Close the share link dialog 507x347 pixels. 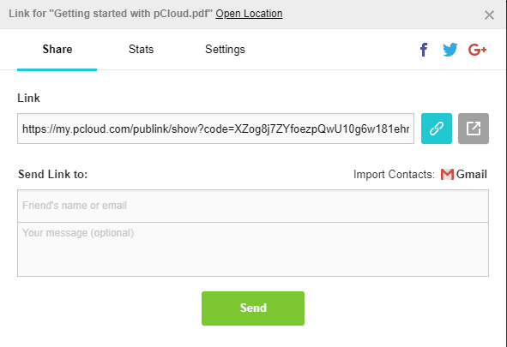click(x=489, y=15)
